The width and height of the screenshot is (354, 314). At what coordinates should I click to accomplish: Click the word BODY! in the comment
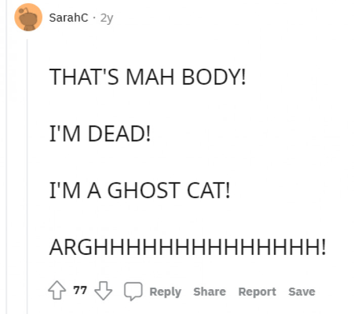[214, 77]
